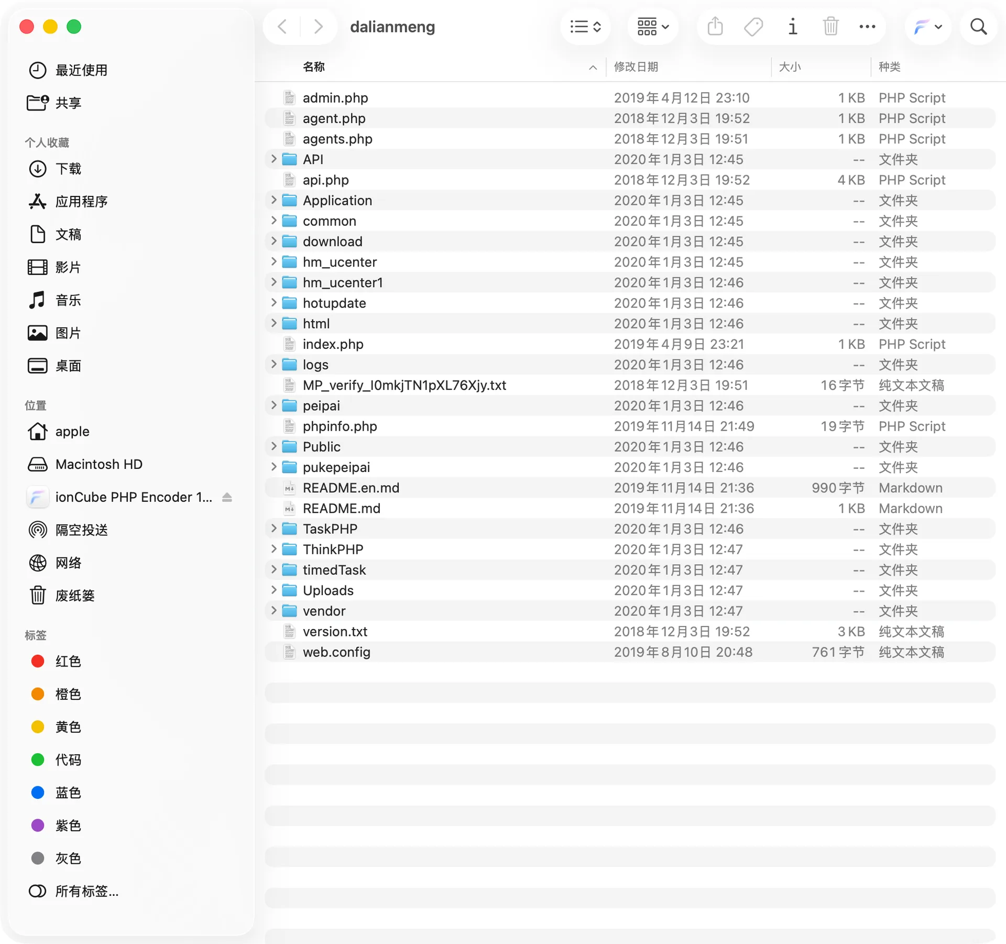Click the Share toolbar icon

pyautogui.click(x=715, y=26)
